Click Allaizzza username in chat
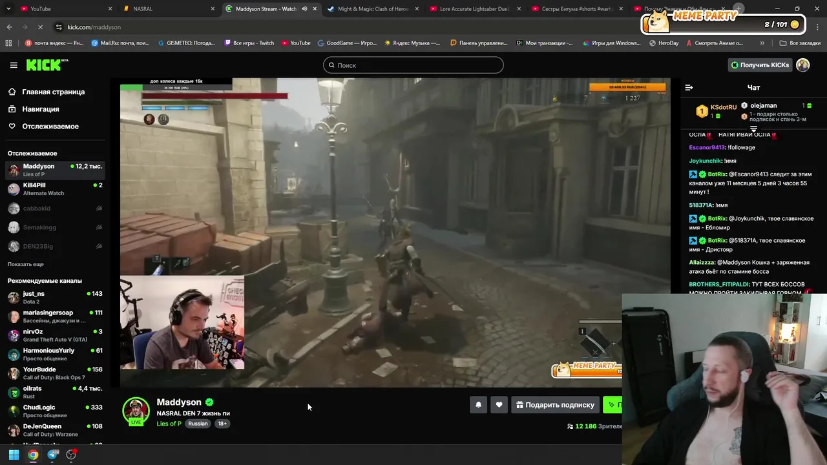 (x=702, y=263)
